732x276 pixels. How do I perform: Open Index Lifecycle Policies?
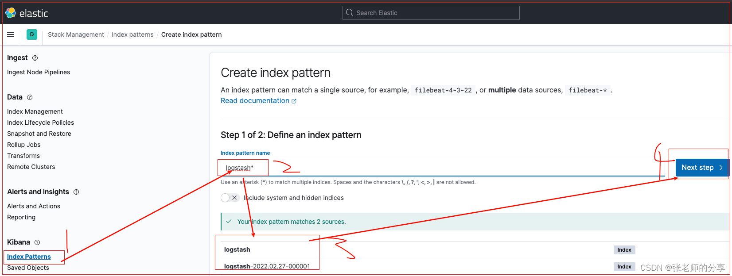[40, 123]
